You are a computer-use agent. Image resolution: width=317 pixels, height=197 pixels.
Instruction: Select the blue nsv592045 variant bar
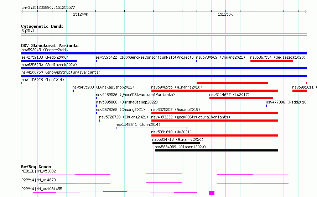[x=164, y=53]
